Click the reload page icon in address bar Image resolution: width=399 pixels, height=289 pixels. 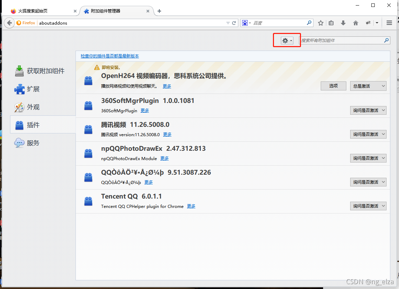pyautogui.click(x=234, y=23)
